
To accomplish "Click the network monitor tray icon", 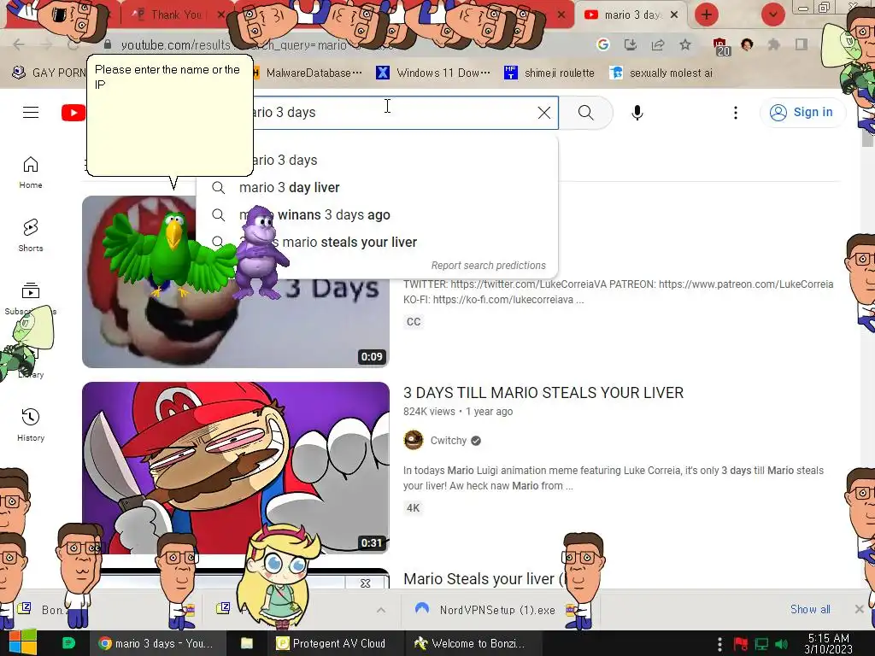I will click(x=761, y=644).
